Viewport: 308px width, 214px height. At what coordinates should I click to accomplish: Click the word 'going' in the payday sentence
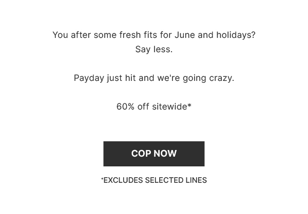point(194,78)
